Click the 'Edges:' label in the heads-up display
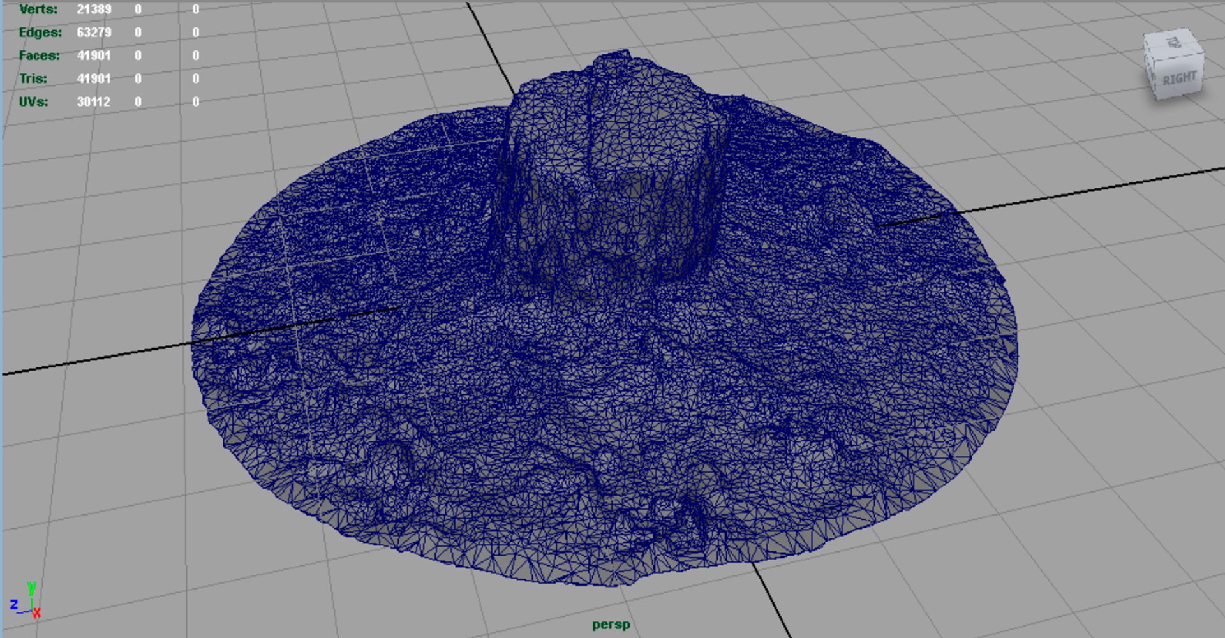 pyautogui.click(x=40, y=33)
